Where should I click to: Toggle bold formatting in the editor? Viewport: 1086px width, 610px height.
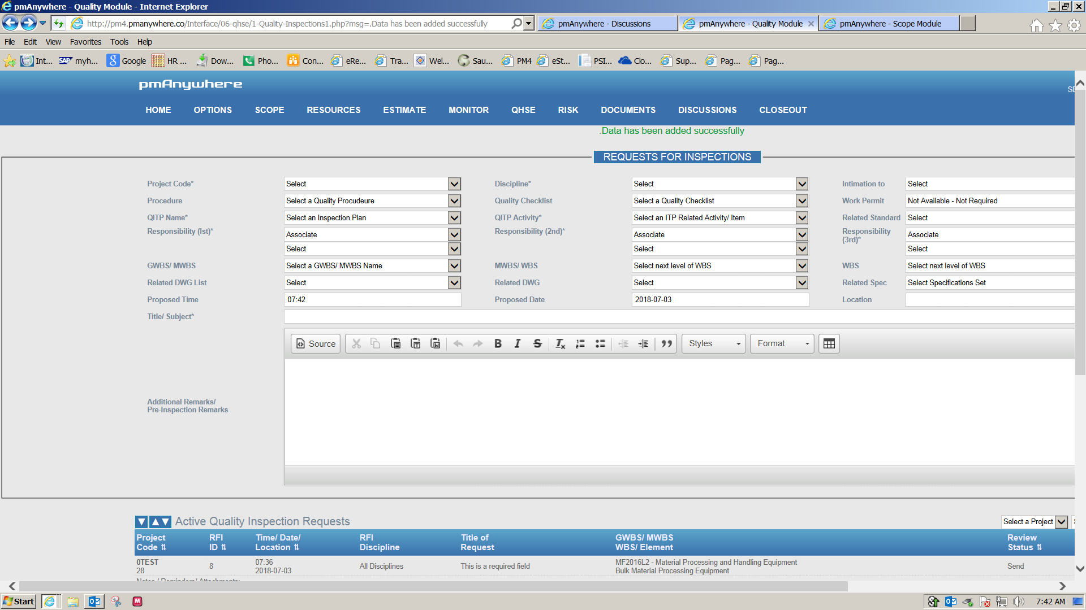tap(498, 343)
